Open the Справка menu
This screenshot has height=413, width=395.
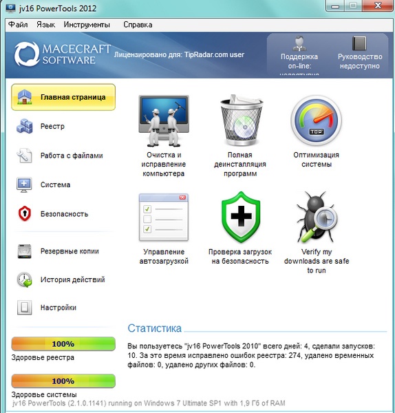coord(138,25)
